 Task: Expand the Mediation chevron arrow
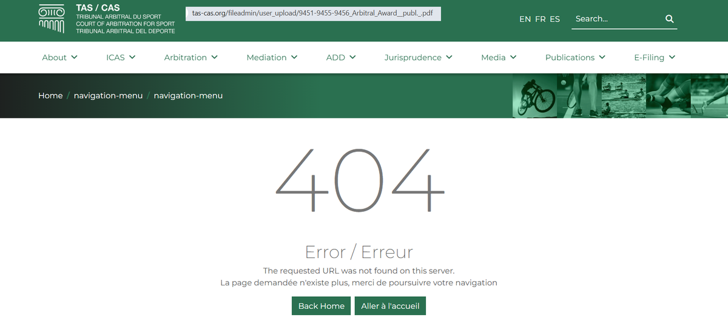pyautogui.click(x=294, y=58)
